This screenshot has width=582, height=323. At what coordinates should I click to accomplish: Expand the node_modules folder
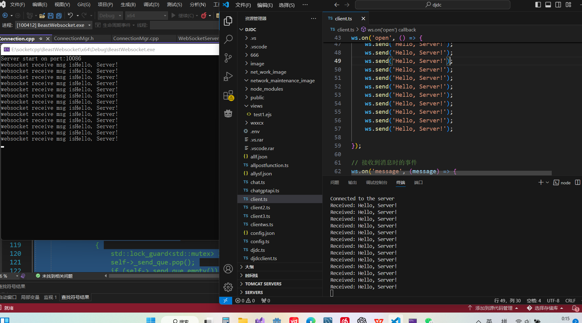point(246,89)
